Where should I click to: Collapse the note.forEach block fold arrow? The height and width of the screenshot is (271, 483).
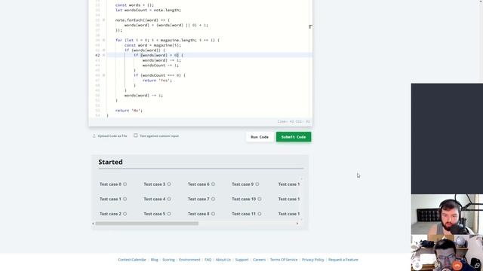pos(104,20)
